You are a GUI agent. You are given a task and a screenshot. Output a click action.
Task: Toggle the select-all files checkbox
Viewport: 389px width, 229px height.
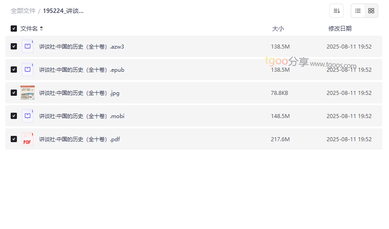point(14,29)
